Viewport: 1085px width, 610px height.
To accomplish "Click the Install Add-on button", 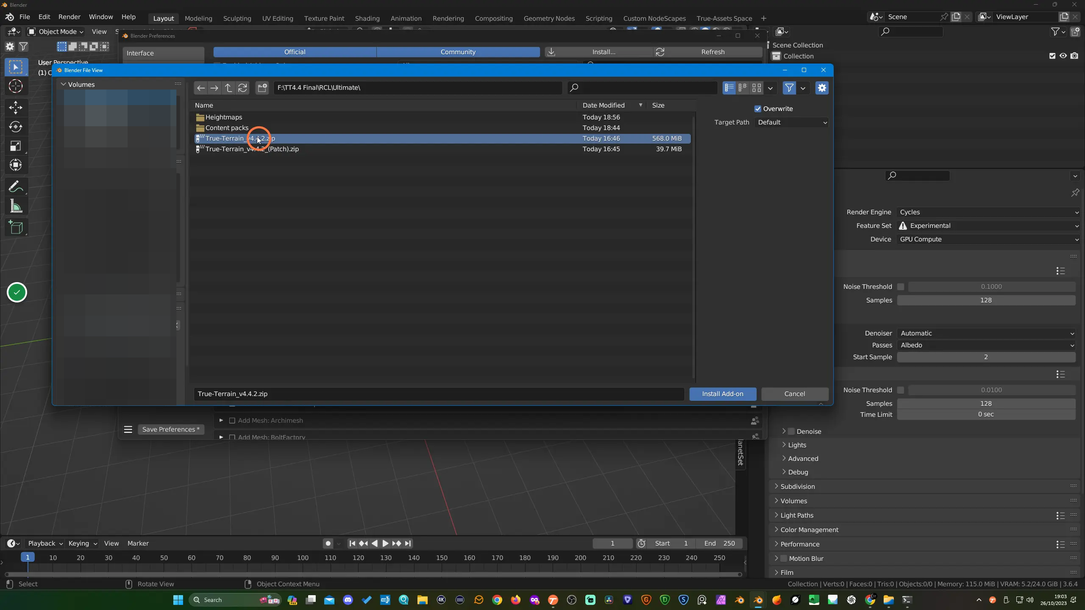I will [723, 394].
